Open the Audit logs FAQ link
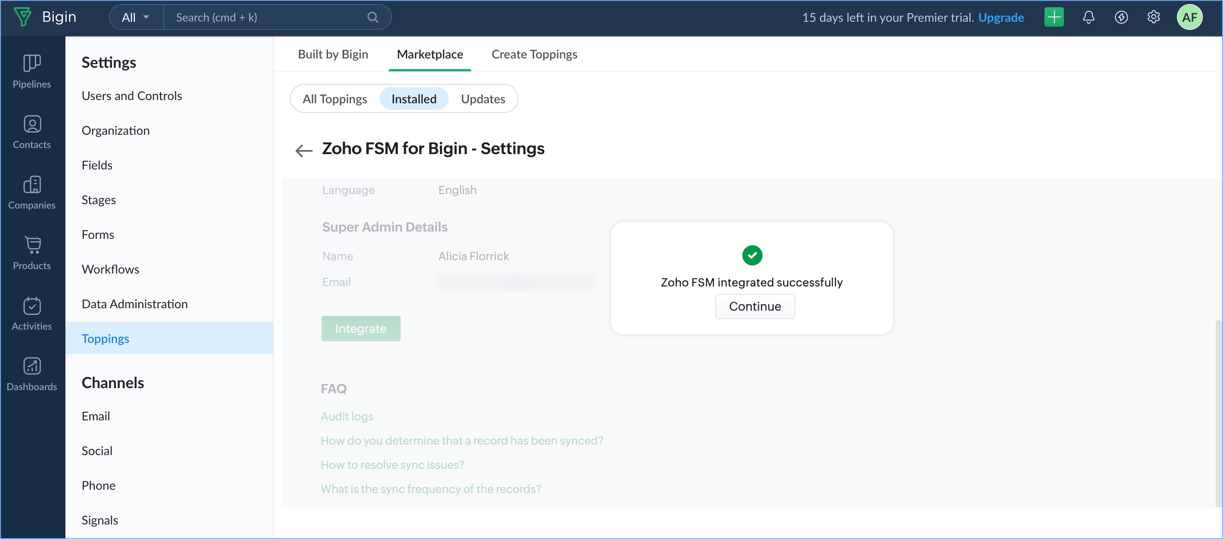This screenshot has height=539, width=1223. coord(347,416)
